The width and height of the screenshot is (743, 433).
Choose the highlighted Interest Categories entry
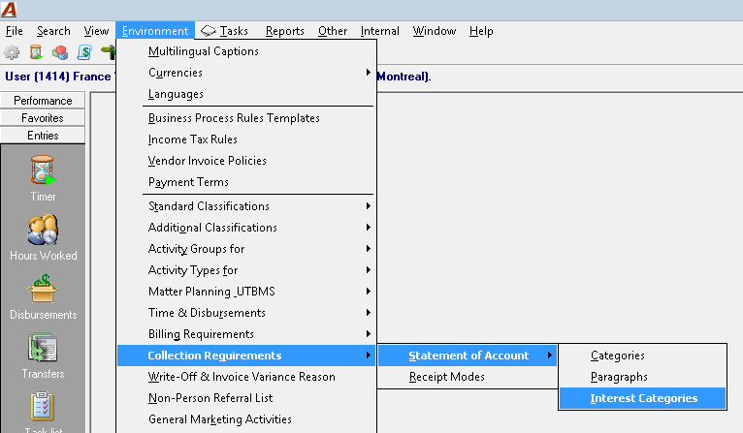642,398
